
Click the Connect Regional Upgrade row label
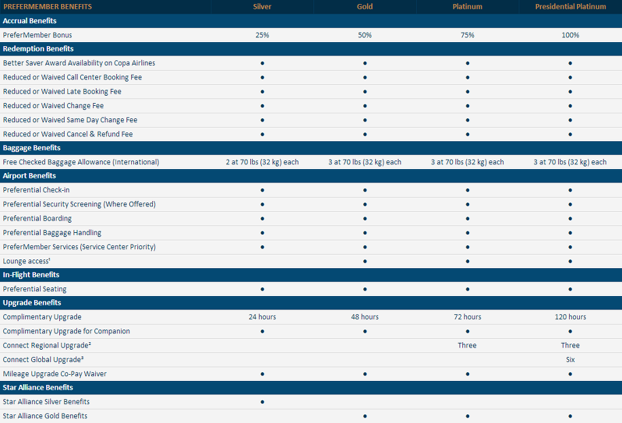pos(47,346)
